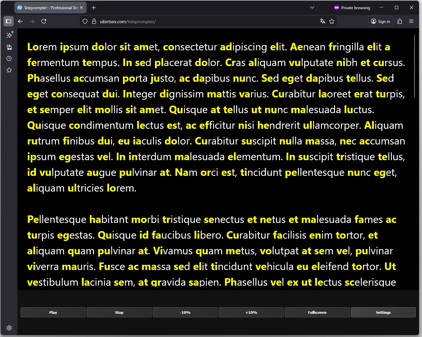Expand the list all tabs chevron

(x=312, y=8)
